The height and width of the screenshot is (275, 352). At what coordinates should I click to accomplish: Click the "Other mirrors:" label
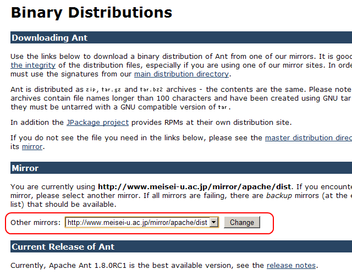[x=36, y=222]
